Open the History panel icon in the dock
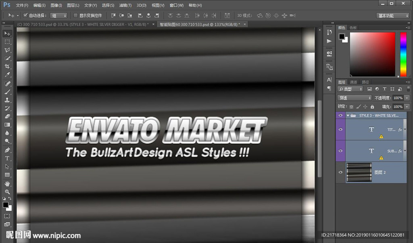This screenshot has height=243, width=413. tap(329, 32)
